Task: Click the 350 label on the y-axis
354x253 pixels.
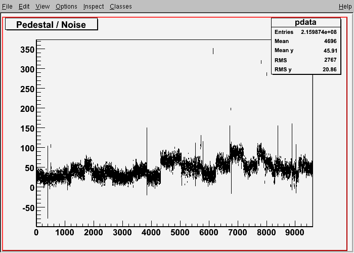Action: [x=27, y=50]
